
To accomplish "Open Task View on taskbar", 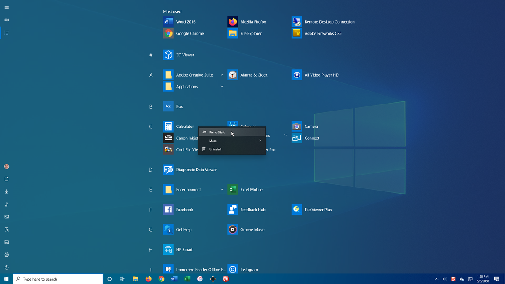I will tap(122, 279).
